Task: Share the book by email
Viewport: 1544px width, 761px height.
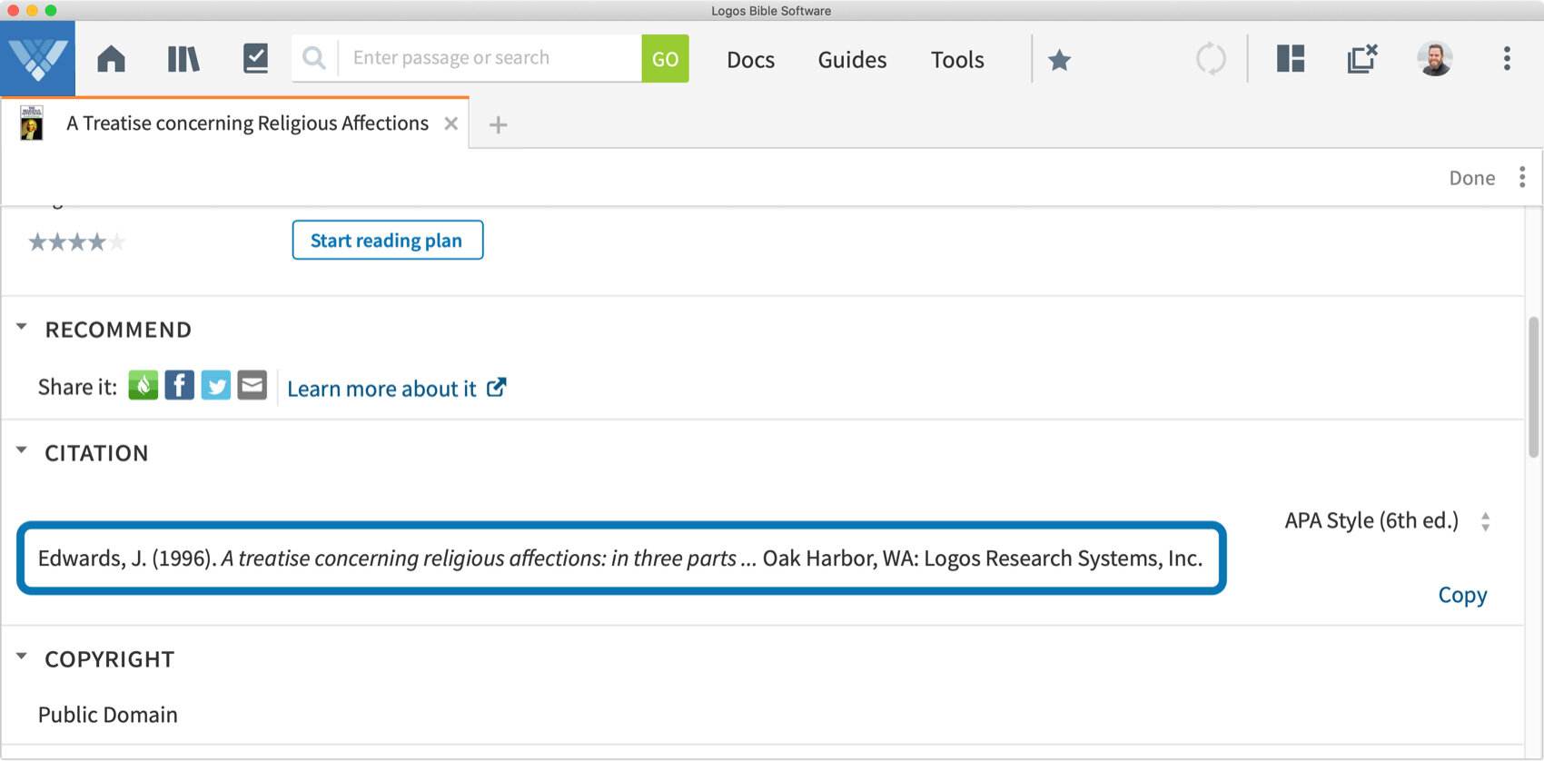Action: (252, 385)
